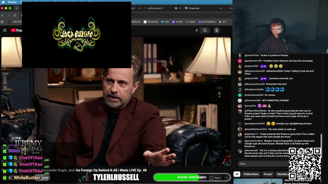The image size is (328, 184).
Task: Open the Chrome tab search dropdown
Action: tap(17, 8)
